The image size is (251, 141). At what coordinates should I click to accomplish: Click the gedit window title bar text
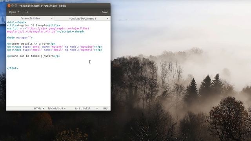43,6
